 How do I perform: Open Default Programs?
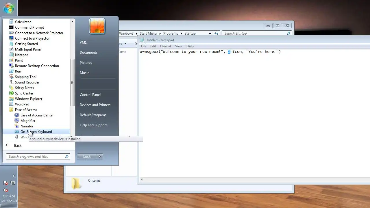tap(93, 115)
